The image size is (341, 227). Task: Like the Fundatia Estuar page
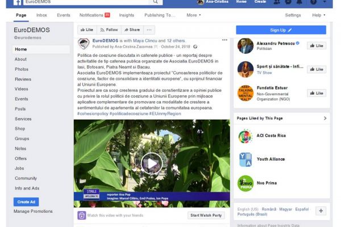pyautogui.click(x=317, y=93)
